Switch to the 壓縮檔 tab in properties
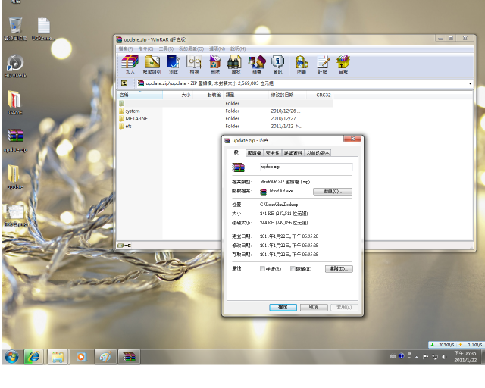The image size is (485, 388). coord(255,153)
